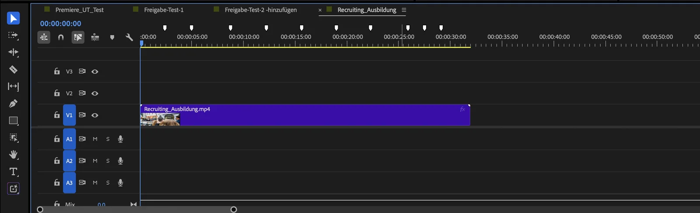Toggle lock on track V1
The width and height of the screenshot is (700, 213).
pyautogui.click(x=57, y=115)
